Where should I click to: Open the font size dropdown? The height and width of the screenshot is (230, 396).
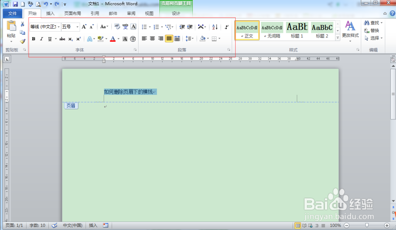pyautogui.click(x=77, y=27)
